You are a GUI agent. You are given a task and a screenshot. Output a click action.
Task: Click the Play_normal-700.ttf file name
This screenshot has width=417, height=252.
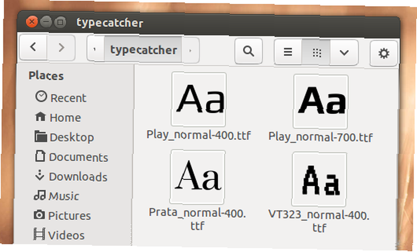(320, 137)
